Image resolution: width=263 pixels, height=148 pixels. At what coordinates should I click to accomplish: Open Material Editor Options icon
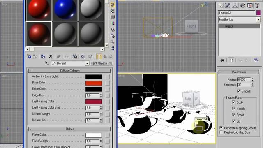tap(113, 36)
